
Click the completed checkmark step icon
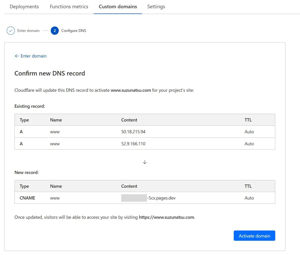coord(11,31)
